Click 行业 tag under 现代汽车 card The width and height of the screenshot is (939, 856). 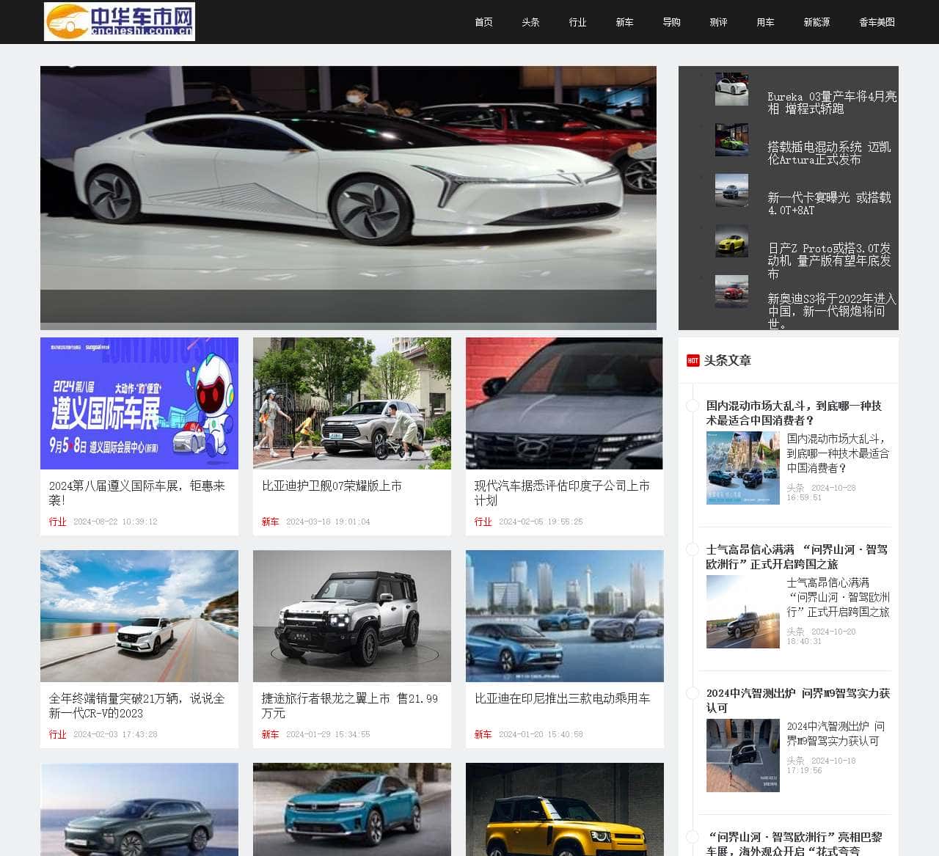(483, 522)
